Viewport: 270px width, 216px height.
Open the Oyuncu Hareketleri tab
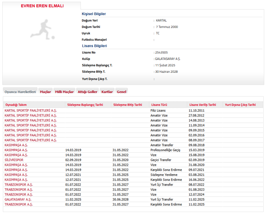[x=20, y=92]
